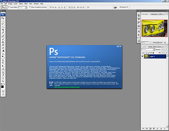
Task: Click the patent and legal notices link
Action: coord(67,87)
